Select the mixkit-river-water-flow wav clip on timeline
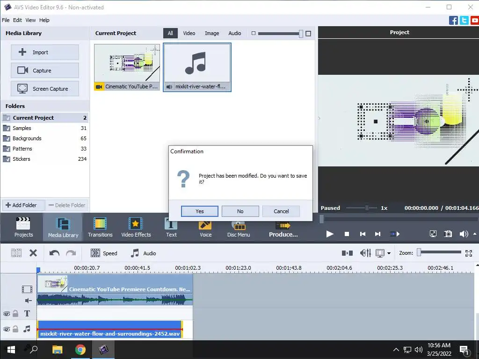The height and width of the screenshot is (359, 479). coord(110,330)
